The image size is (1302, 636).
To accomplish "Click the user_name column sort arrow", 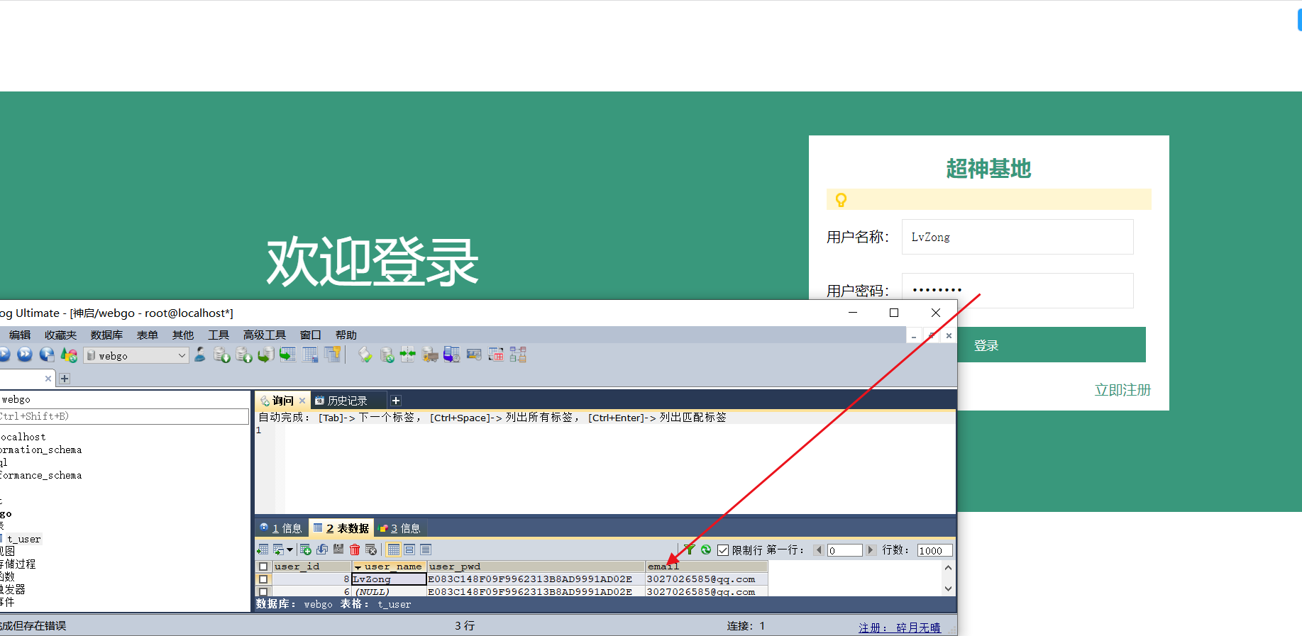I will pos(358,567).
